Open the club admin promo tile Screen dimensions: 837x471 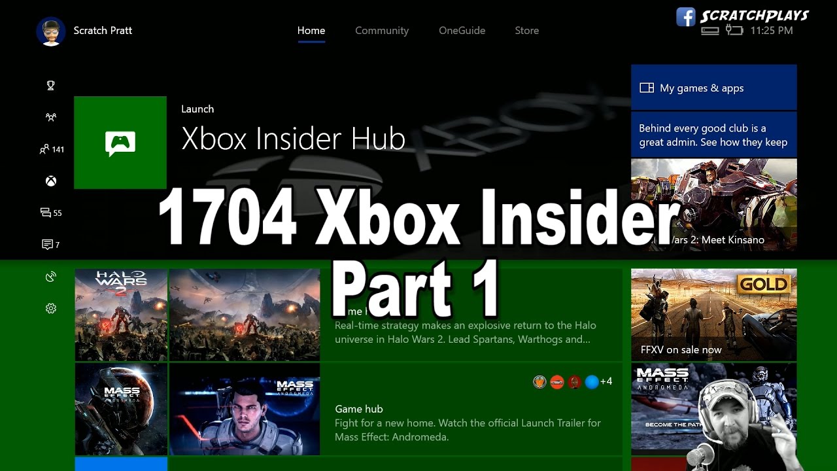coord(714,135)
